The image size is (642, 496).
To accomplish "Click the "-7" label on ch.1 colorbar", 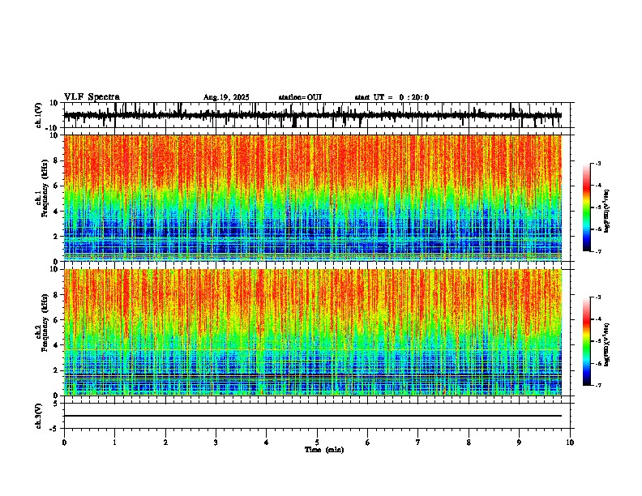I will coord(598,251).
